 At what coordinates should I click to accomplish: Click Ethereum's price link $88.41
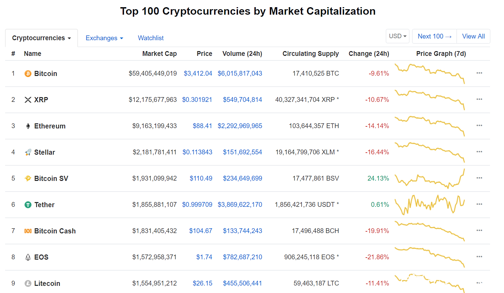(202, 126)
